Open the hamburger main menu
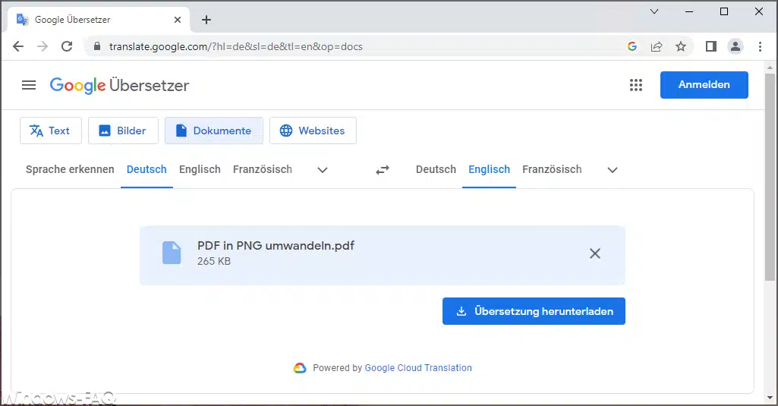This screenshot has height=406, width=778. (x=29, y=85)
